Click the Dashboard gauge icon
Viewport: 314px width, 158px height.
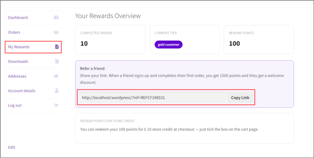click(x=56, y=18)
